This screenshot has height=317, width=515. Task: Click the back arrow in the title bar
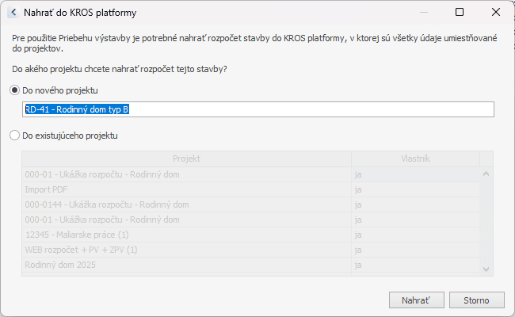[13, 13]
